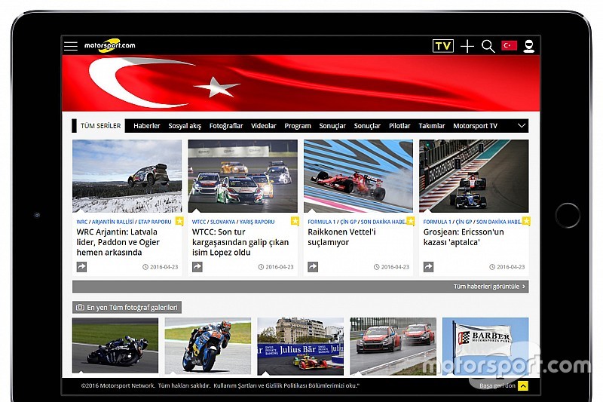Click the motorsport.com logo

click(109, 45)
